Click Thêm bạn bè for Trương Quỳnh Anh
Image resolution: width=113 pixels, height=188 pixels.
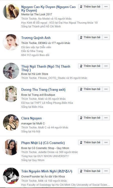(90, 37)
